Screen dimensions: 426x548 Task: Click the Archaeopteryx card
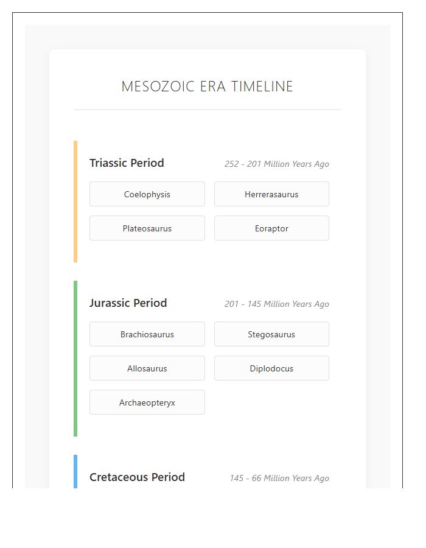click(147, 402)
